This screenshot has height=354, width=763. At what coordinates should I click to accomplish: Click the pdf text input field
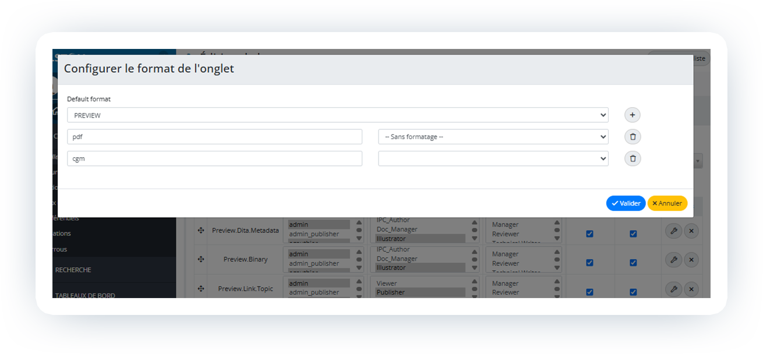click(x=214, y=137)
